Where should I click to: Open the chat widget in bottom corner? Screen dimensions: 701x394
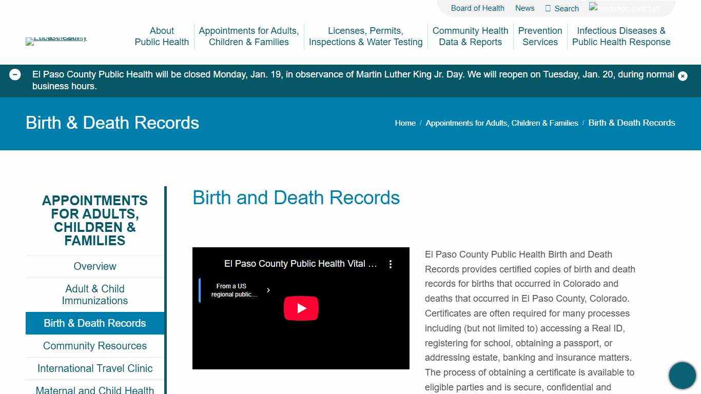click(x=682, y=375)
